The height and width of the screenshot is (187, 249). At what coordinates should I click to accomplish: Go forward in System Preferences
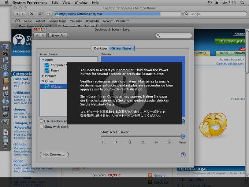[x=43, y=35]
